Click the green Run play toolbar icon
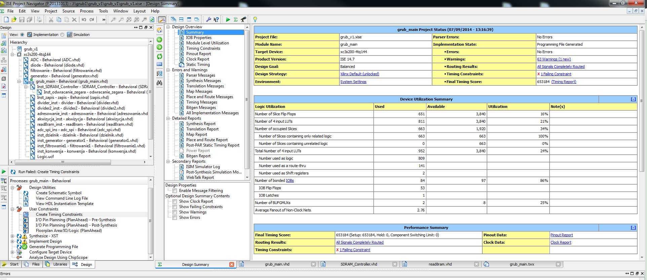The image size is (647, 280). (x=228, y=19)
